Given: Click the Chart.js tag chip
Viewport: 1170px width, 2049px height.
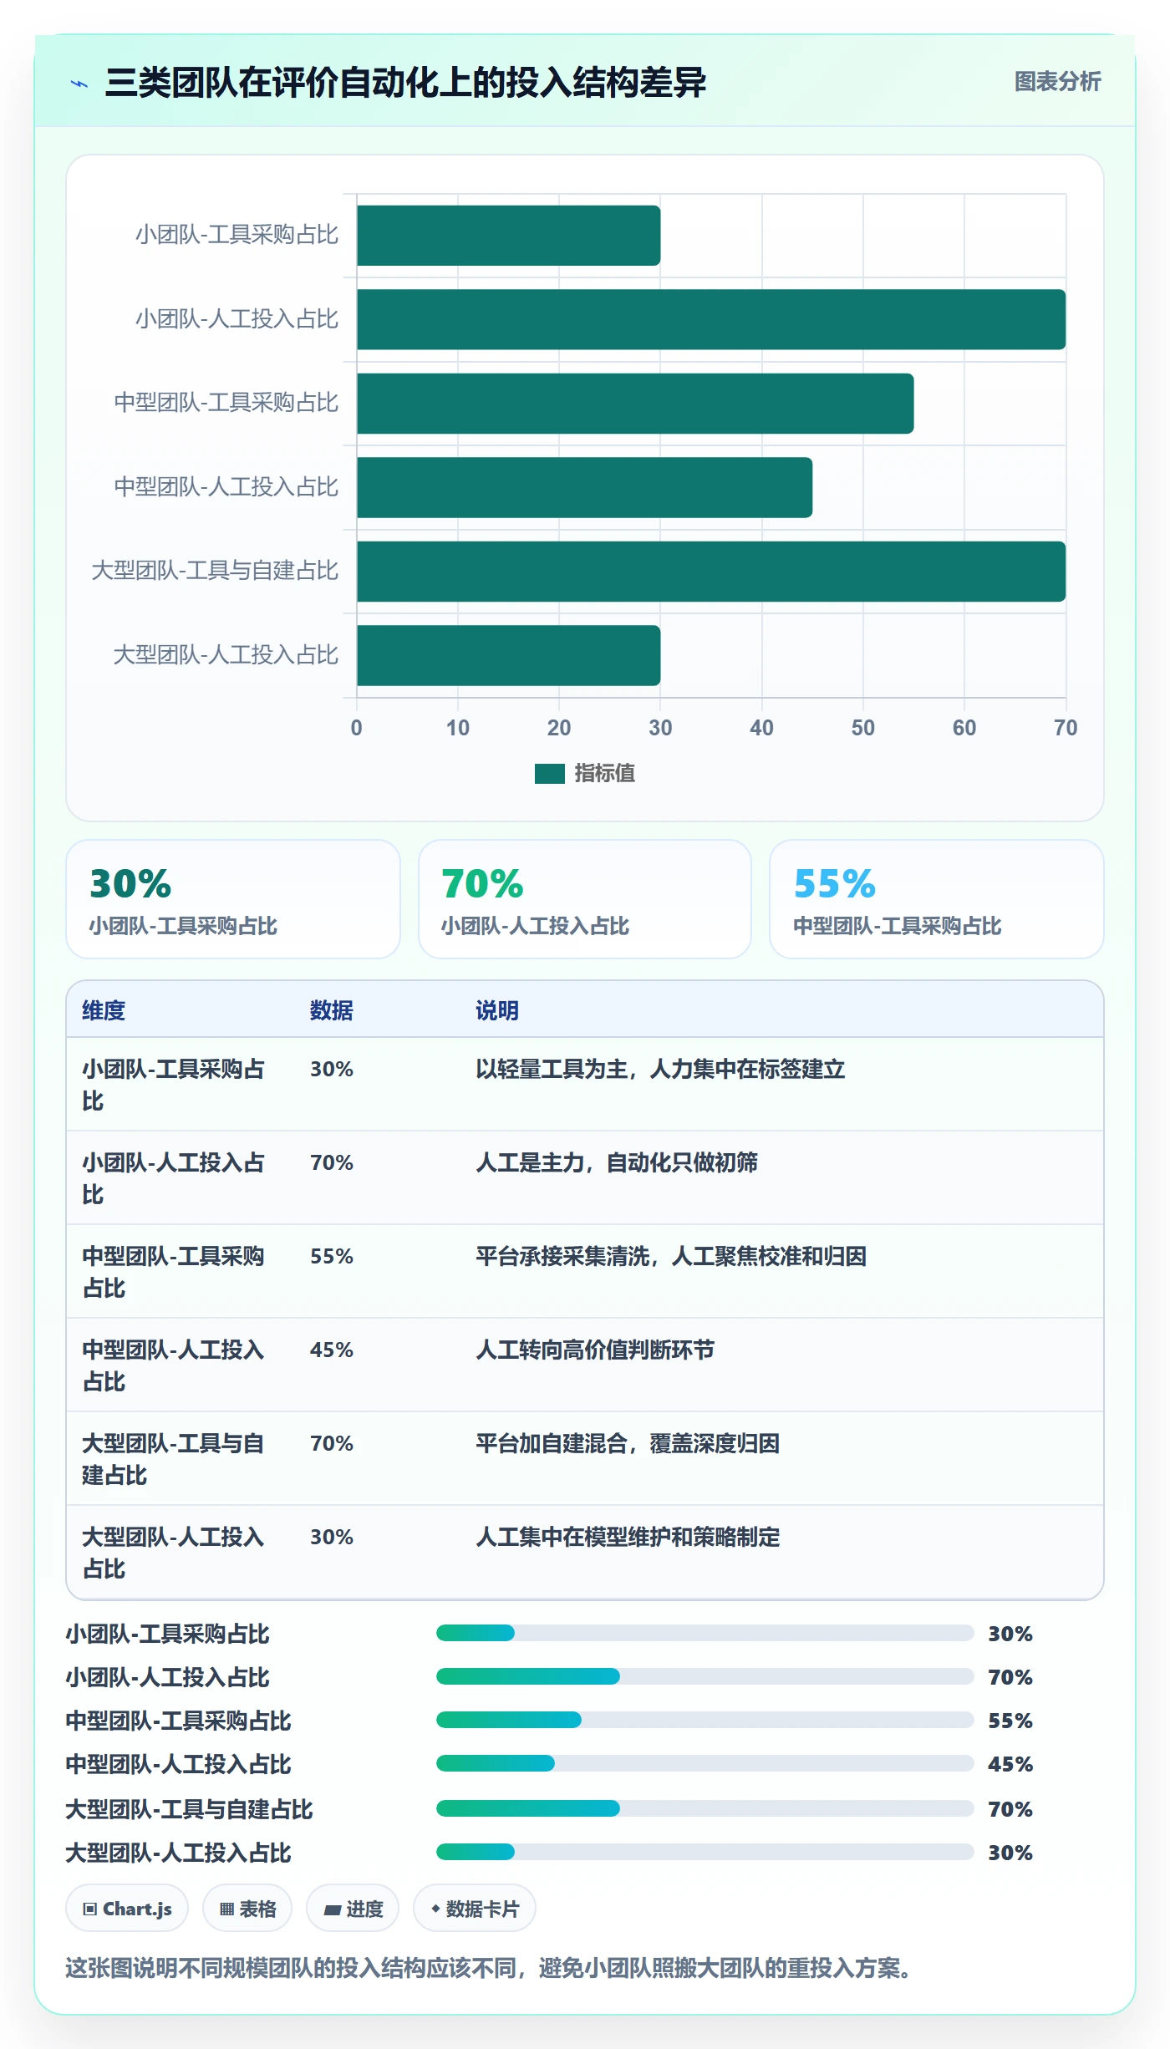Looking at the screenshot, I should pyautogui.click(x=127, y=1909).
